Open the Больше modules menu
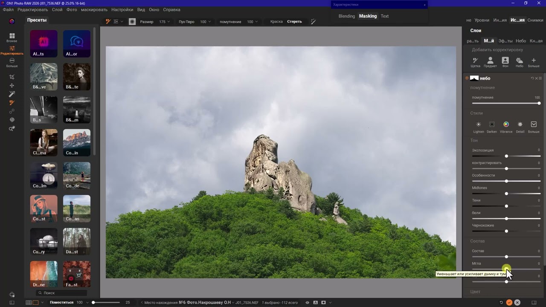 [12, 63]
